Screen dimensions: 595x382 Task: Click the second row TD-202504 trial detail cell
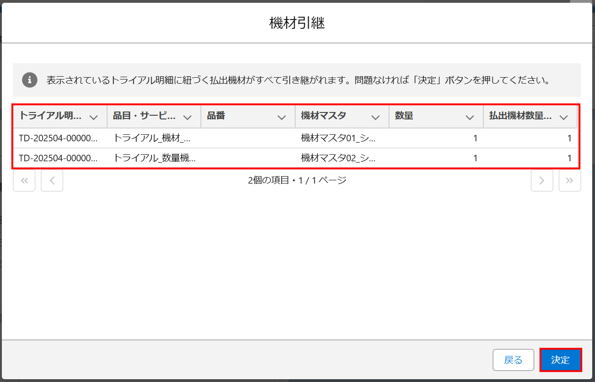(x=58, y=158)
